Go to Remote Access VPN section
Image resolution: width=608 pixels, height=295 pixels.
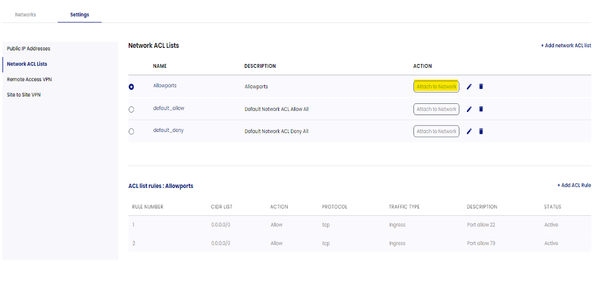(29, 79)
